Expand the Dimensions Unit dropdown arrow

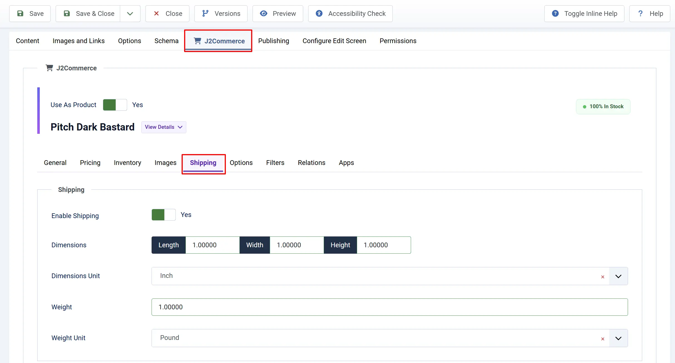coord(618,276)
